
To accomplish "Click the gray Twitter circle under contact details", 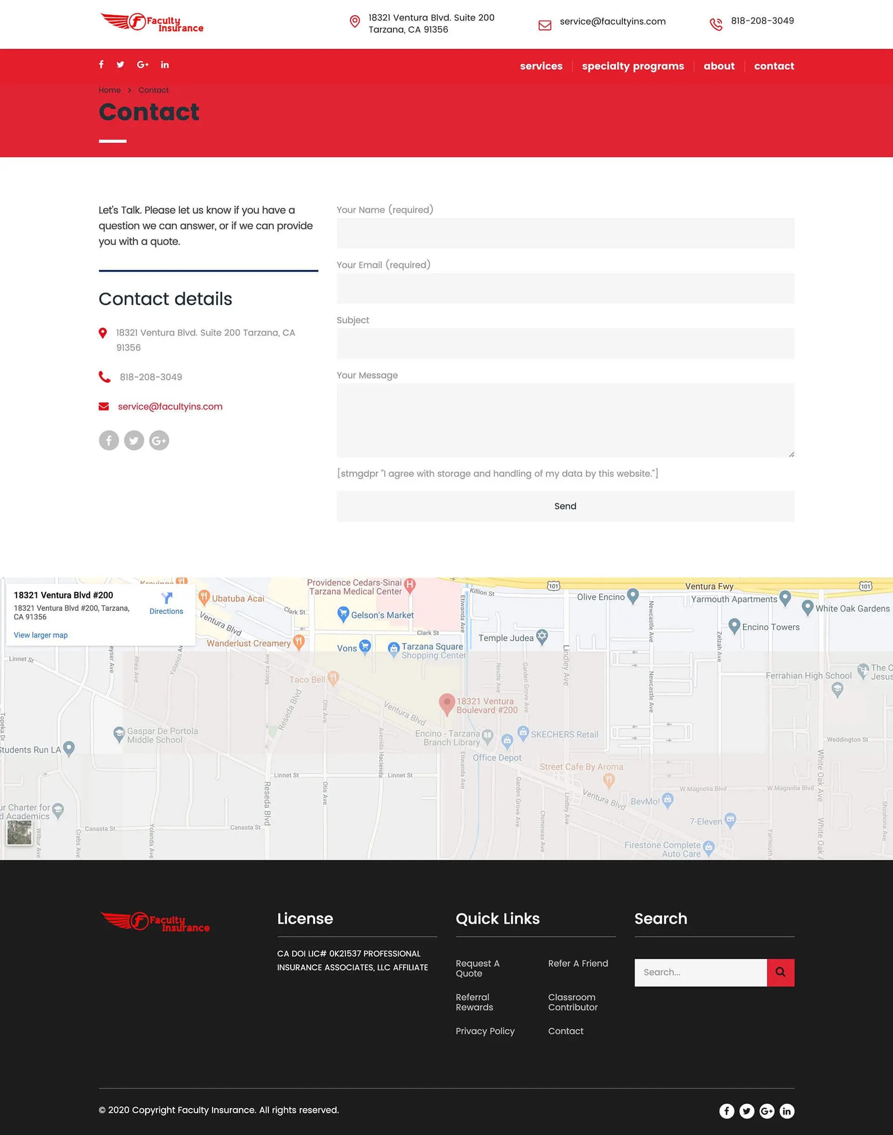I will pos(134,440).
